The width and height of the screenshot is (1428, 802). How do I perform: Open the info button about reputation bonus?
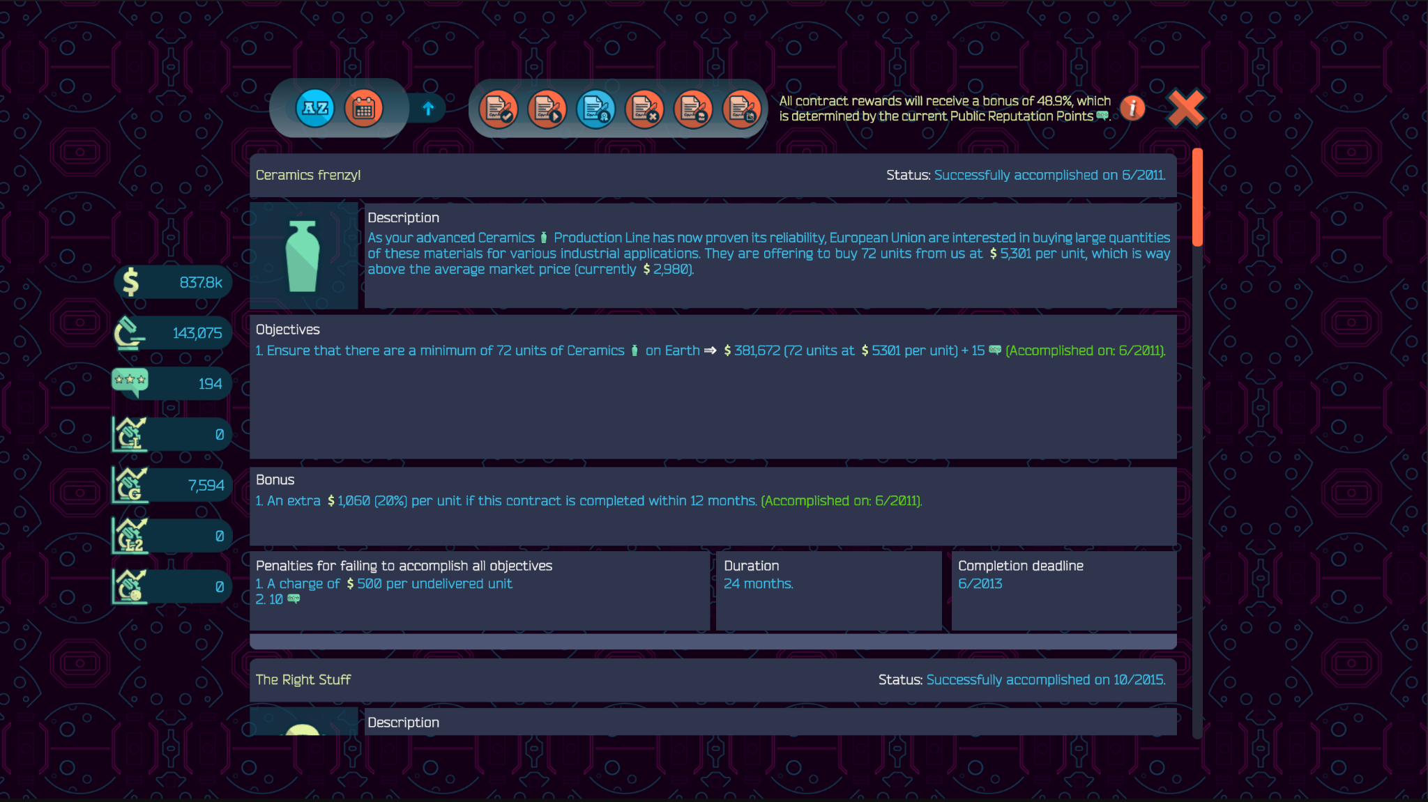(1133, 108)
